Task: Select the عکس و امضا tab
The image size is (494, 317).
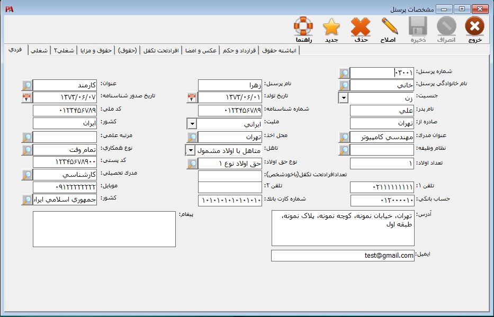Action: (x=201, y=50)
